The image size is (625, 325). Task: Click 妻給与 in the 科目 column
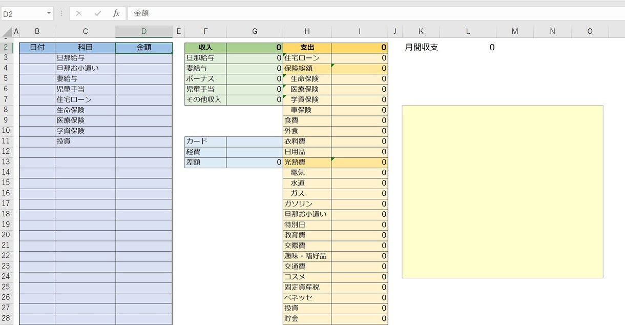click(85, 79)
